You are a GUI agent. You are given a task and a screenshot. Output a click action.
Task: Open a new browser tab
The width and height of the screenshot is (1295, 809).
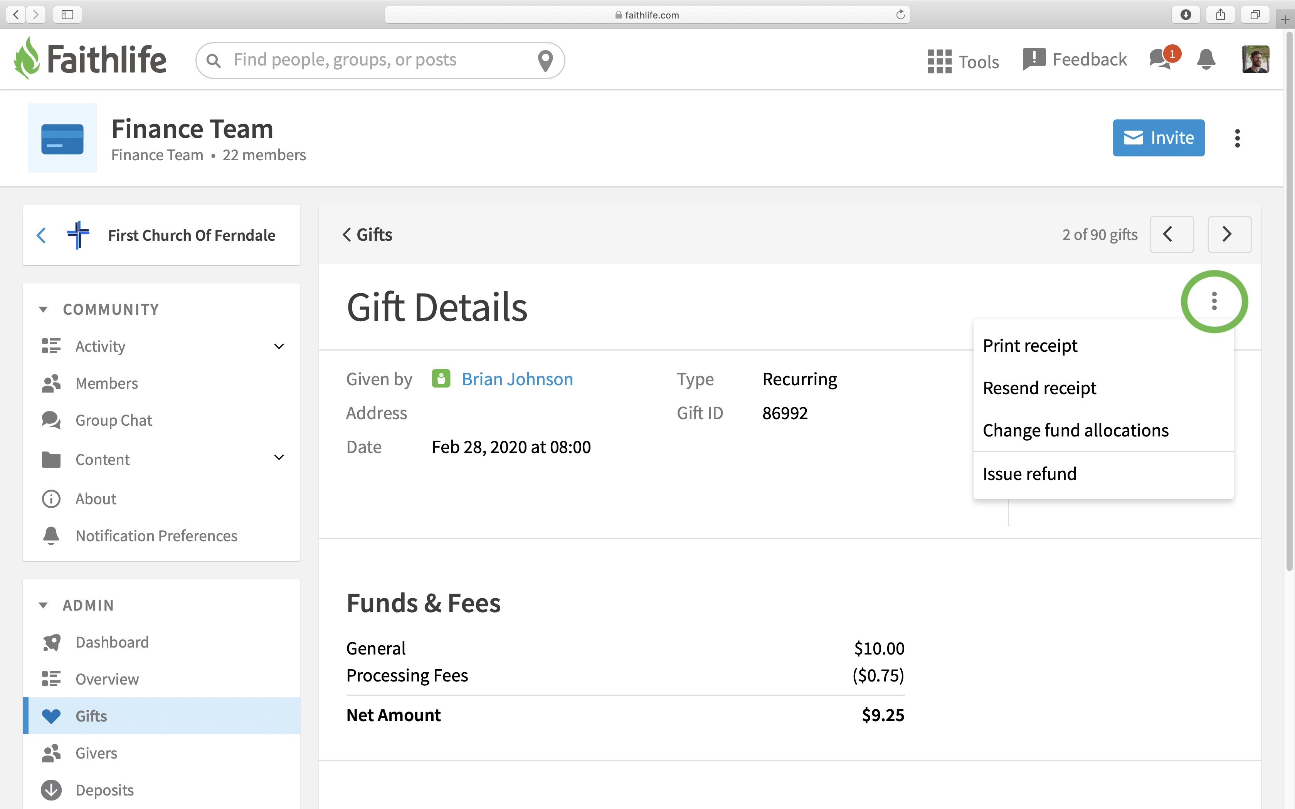[x=1285, y=20]
